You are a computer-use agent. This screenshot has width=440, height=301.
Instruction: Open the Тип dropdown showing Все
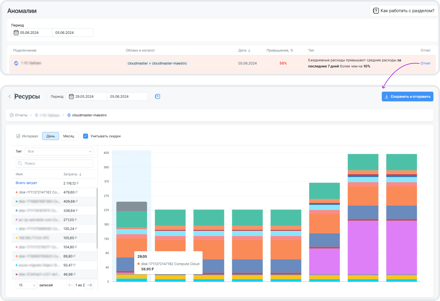pos(59,151)
